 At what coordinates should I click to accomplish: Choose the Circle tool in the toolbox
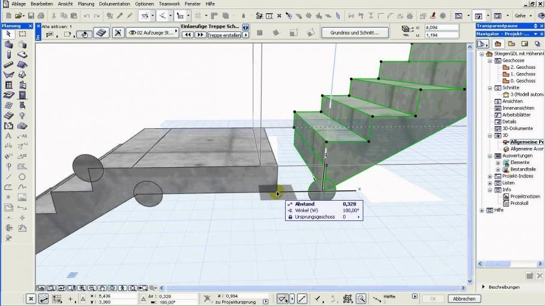[22, 177]
